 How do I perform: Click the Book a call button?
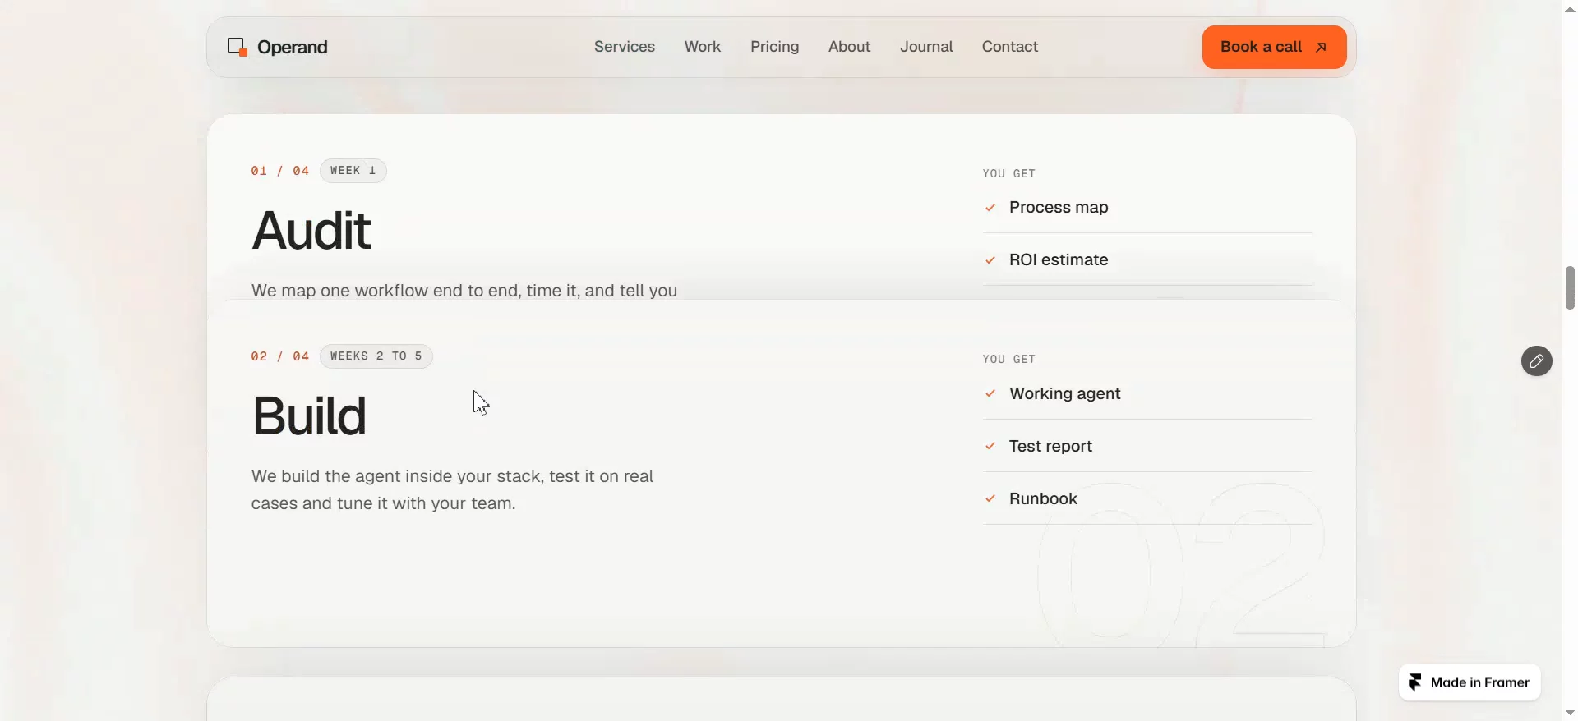(x=1274, y=47)
